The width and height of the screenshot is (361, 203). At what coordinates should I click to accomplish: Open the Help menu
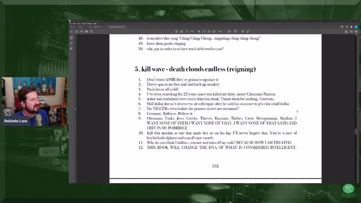[95, 24]
